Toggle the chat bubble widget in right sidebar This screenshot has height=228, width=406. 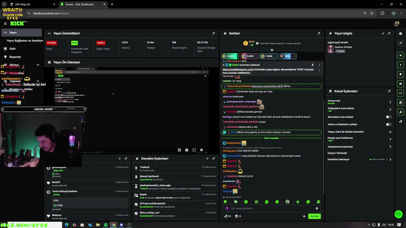(401, 84)
